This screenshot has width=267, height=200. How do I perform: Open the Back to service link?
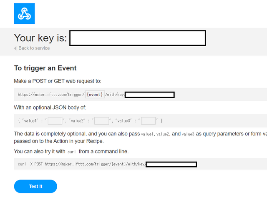(34, 48)
